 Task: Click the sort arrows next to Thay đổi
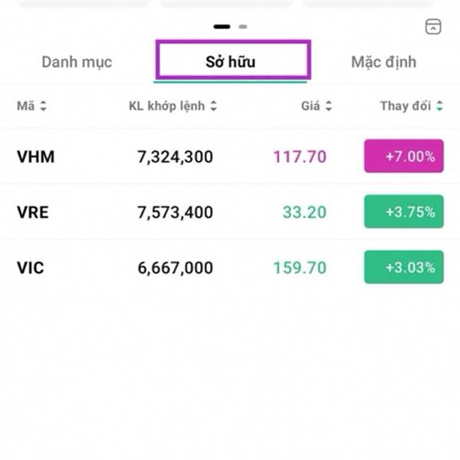point(439,107)
